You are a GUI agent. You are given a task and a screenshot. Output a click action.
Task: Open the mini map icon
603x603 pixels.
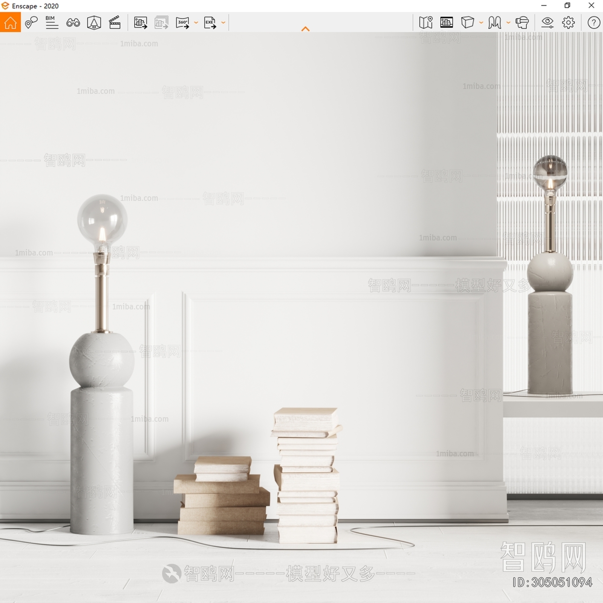coord(425,23)
